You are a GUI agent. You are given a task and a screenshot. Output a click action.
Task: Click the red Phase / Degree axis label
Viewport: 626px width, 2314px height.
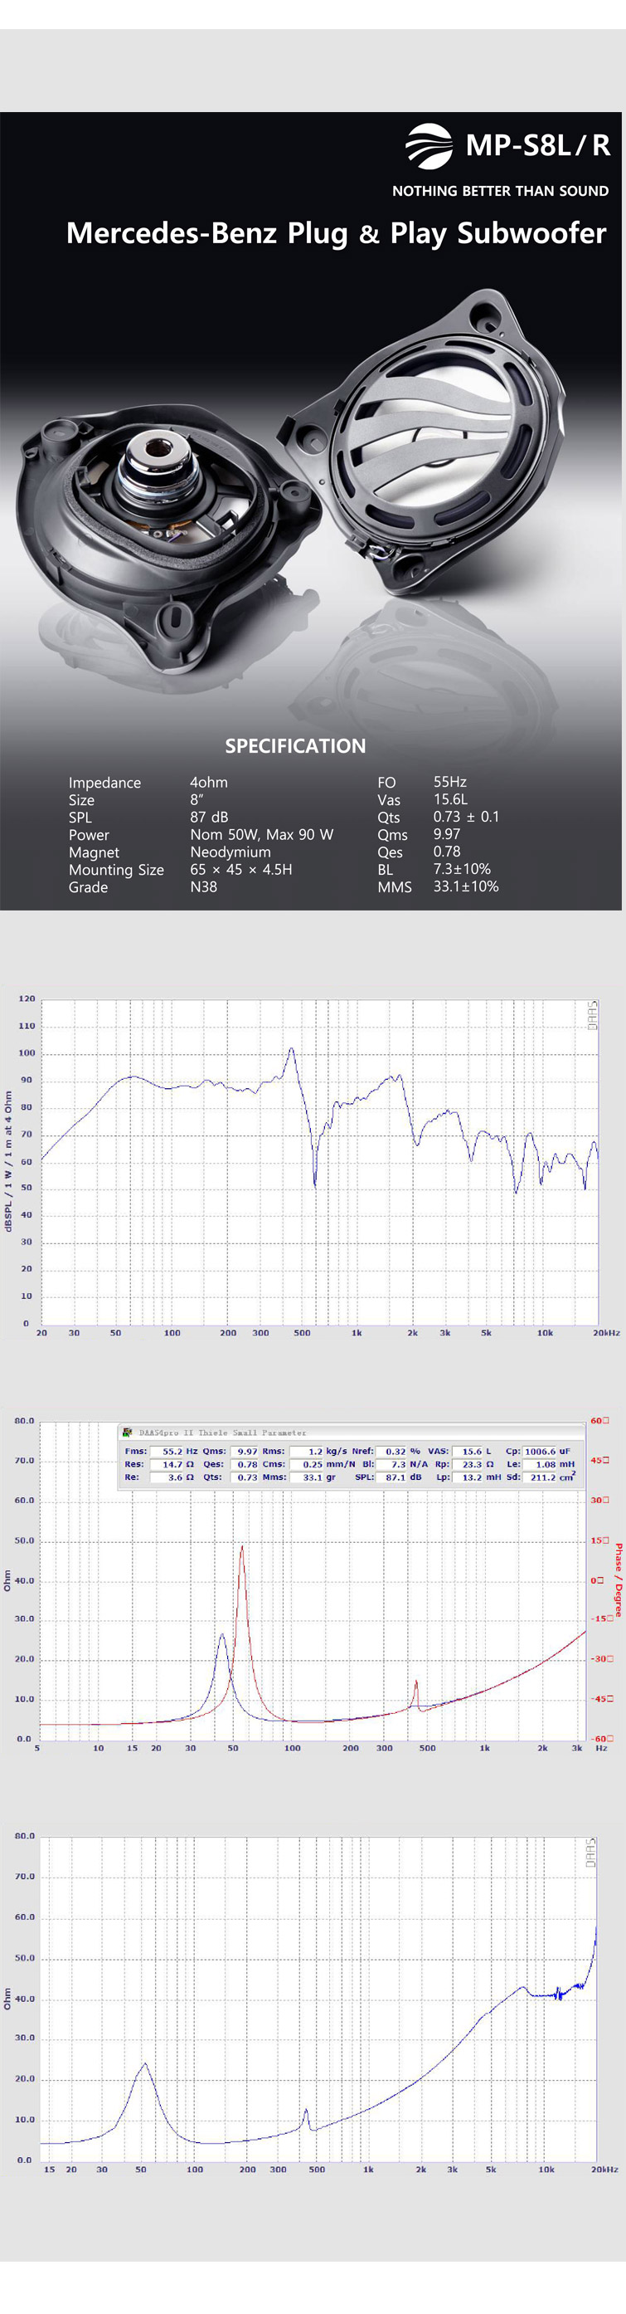(618, 1581)
